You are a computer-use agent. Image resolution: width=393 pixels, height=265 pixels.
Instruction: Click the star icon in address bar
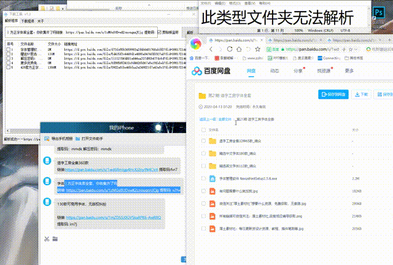click(x=351, y=49)
